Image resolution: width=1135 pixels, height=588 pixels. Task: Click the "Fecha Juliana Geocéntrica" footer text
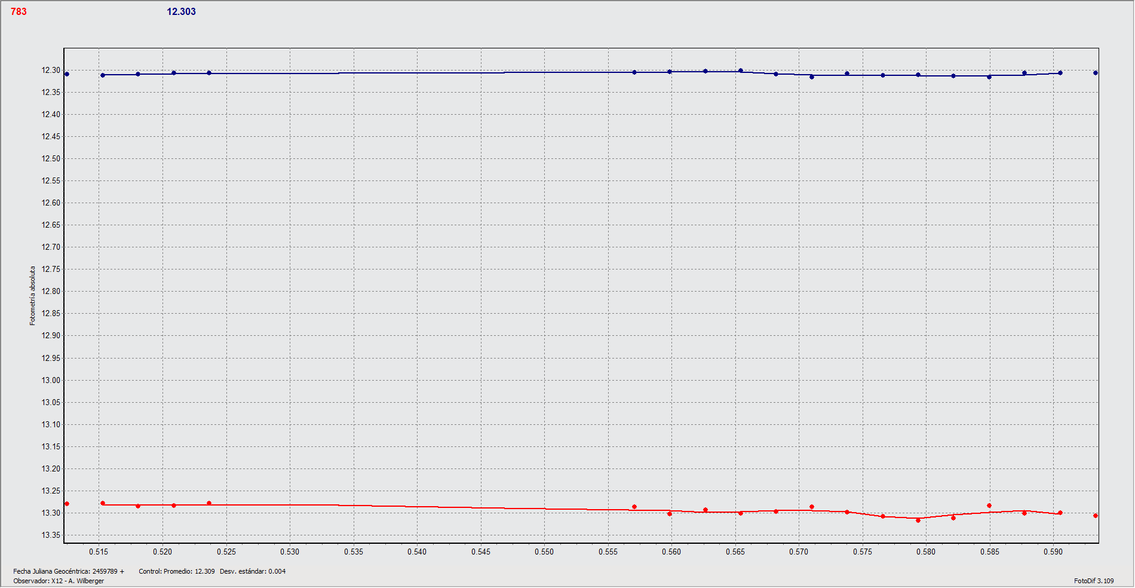69,571
